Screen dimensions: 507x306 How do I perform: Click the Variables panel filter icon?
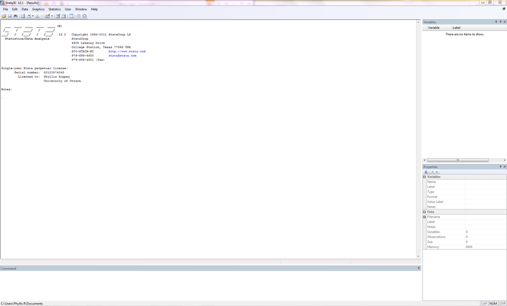[x=496, y=22]
